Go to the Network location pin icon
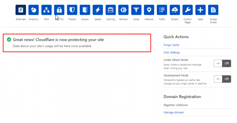237x123 pixels. 149,10
